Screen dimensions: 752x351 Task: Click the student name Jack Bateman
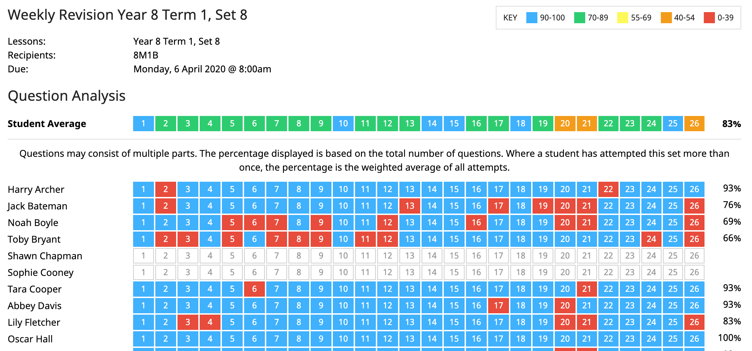[x=37, y=206]
